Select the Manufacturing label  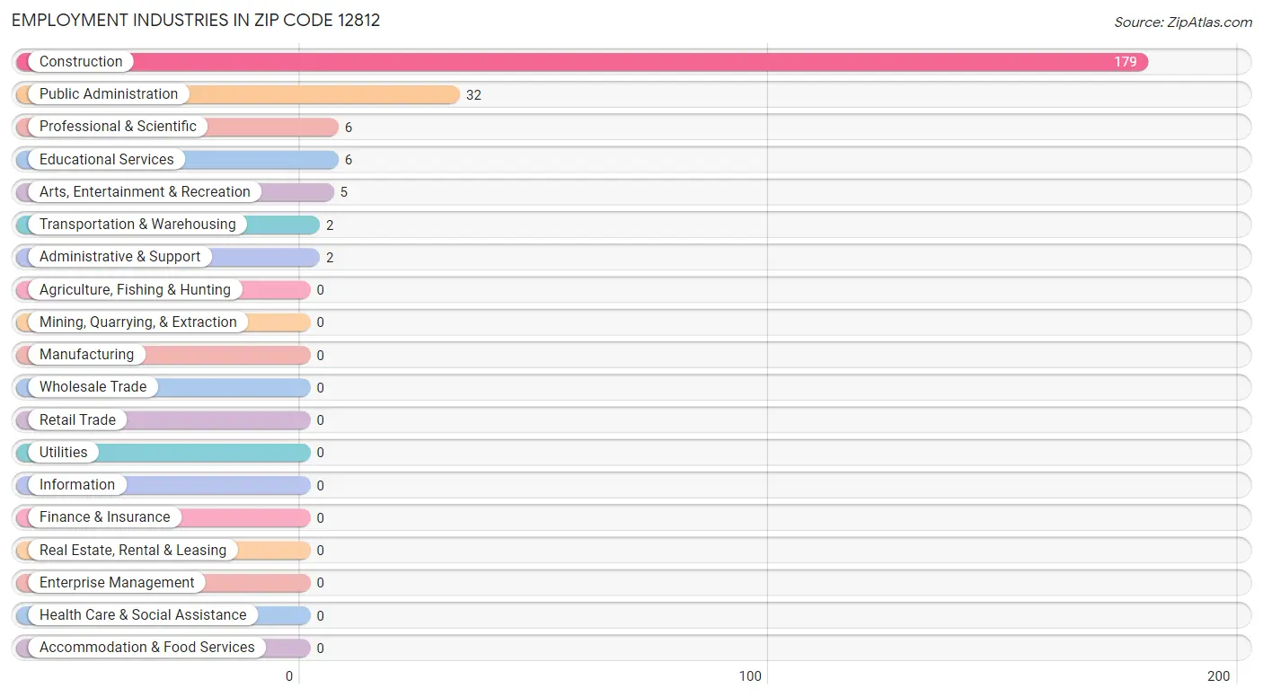tap(86, 355)
